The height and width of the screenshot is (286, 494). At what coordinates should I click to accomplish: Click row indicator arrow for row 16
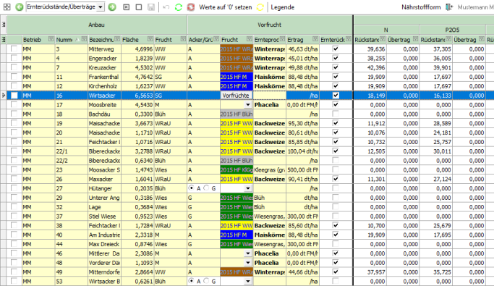click(4, 96)
